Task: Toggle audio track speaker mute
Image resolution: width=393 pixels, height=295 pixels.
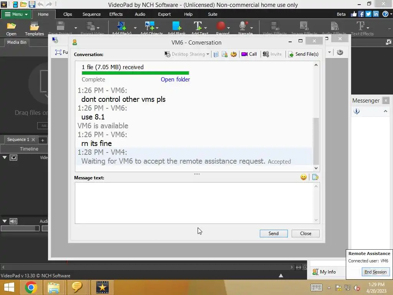Action: pos(13,221)
